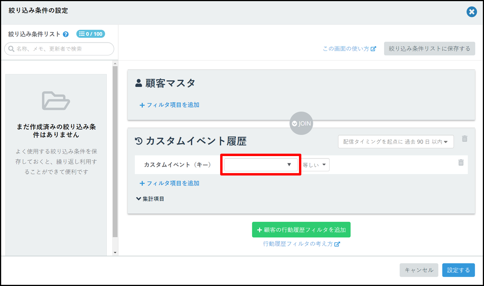484x286 pixels.
Task: Delete the カスタムイベント履歴 section using trash icon
Action: tap(465, 139)
